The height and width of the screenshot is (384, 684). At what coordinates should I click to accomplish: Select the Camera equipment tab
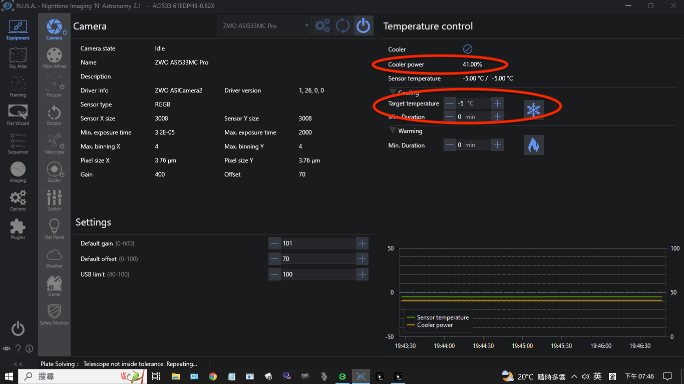tap(54, 29)
